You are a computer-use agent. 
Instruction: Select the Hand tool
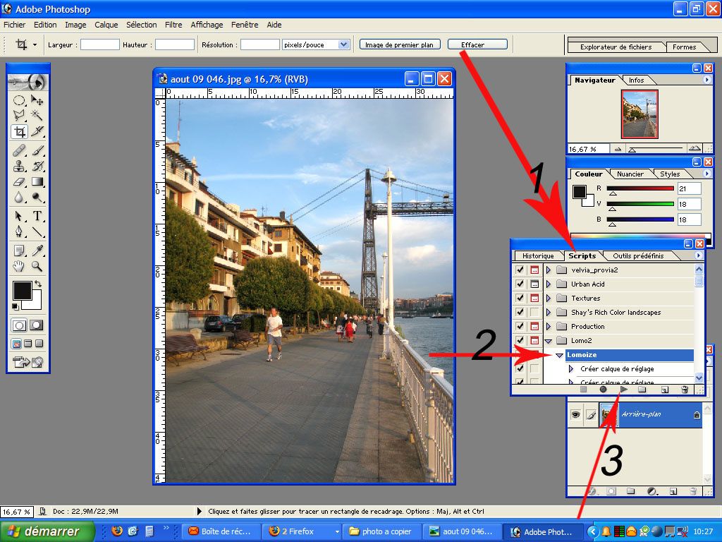click(19, 266)
